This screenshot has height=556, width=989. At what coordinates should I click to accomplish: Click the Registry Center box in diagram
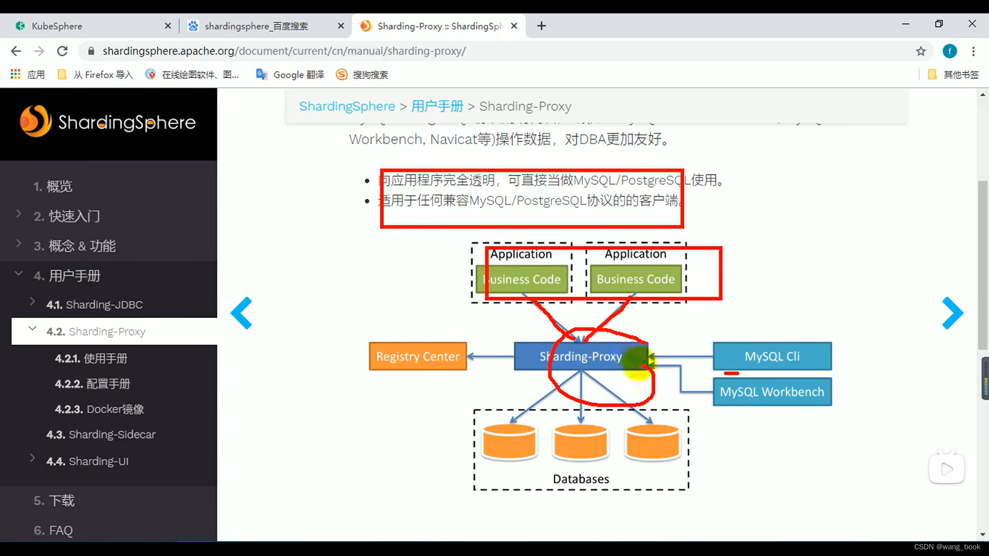pyautogui.click(x=418, y=356)
